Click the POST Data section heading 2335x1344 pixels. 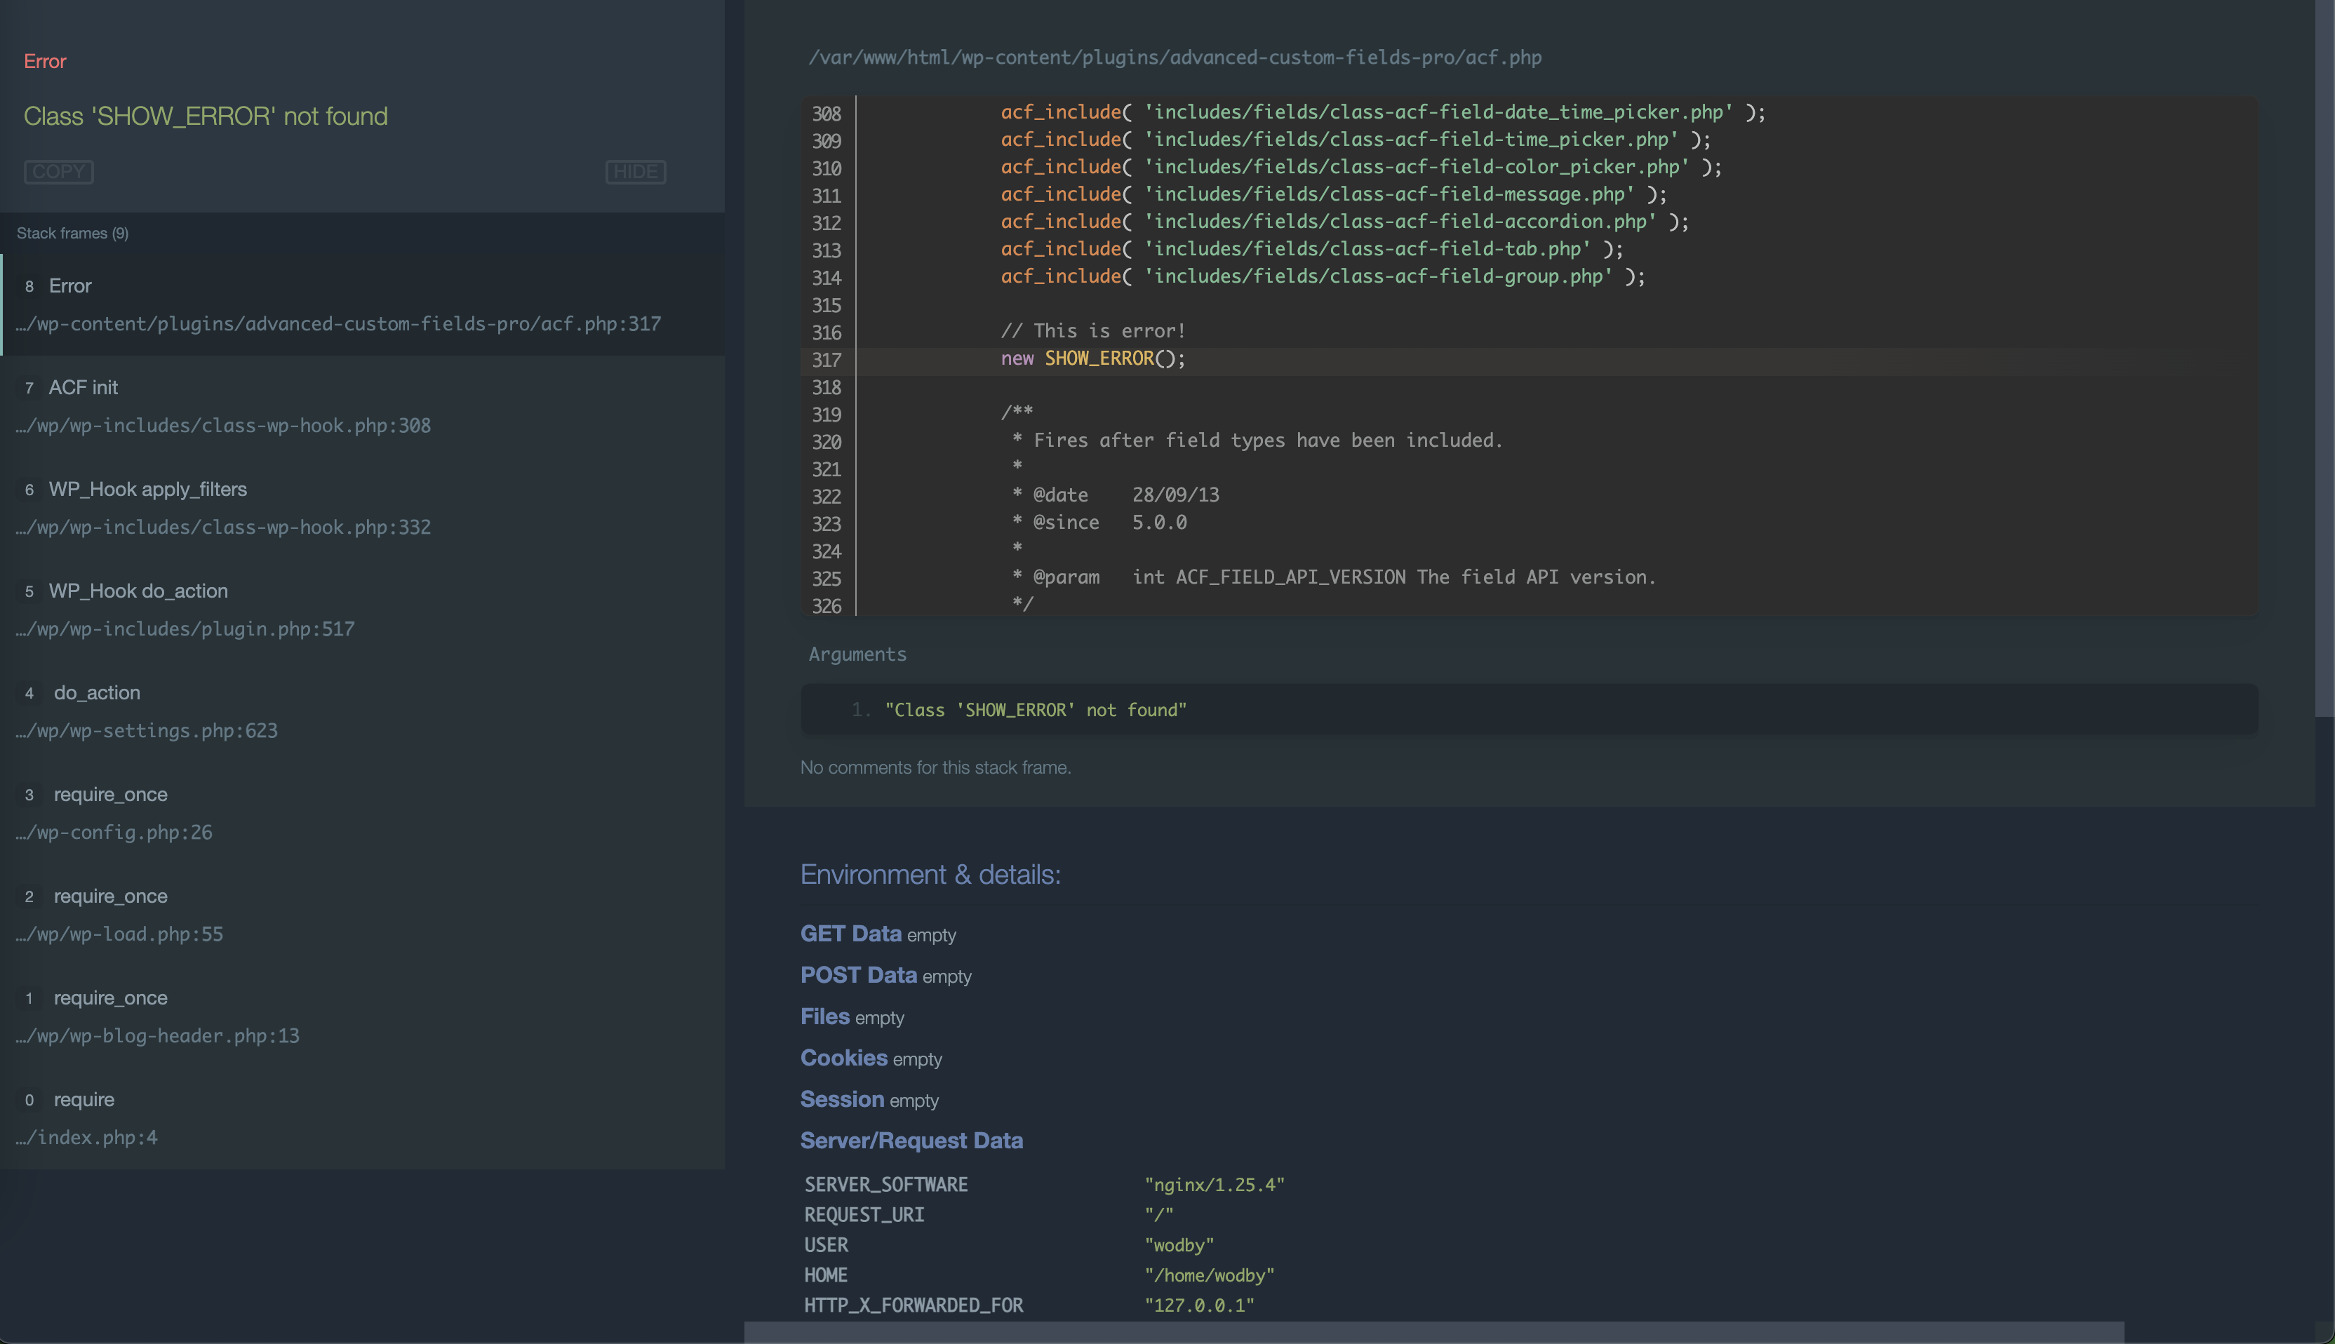[x=858, y=975]
